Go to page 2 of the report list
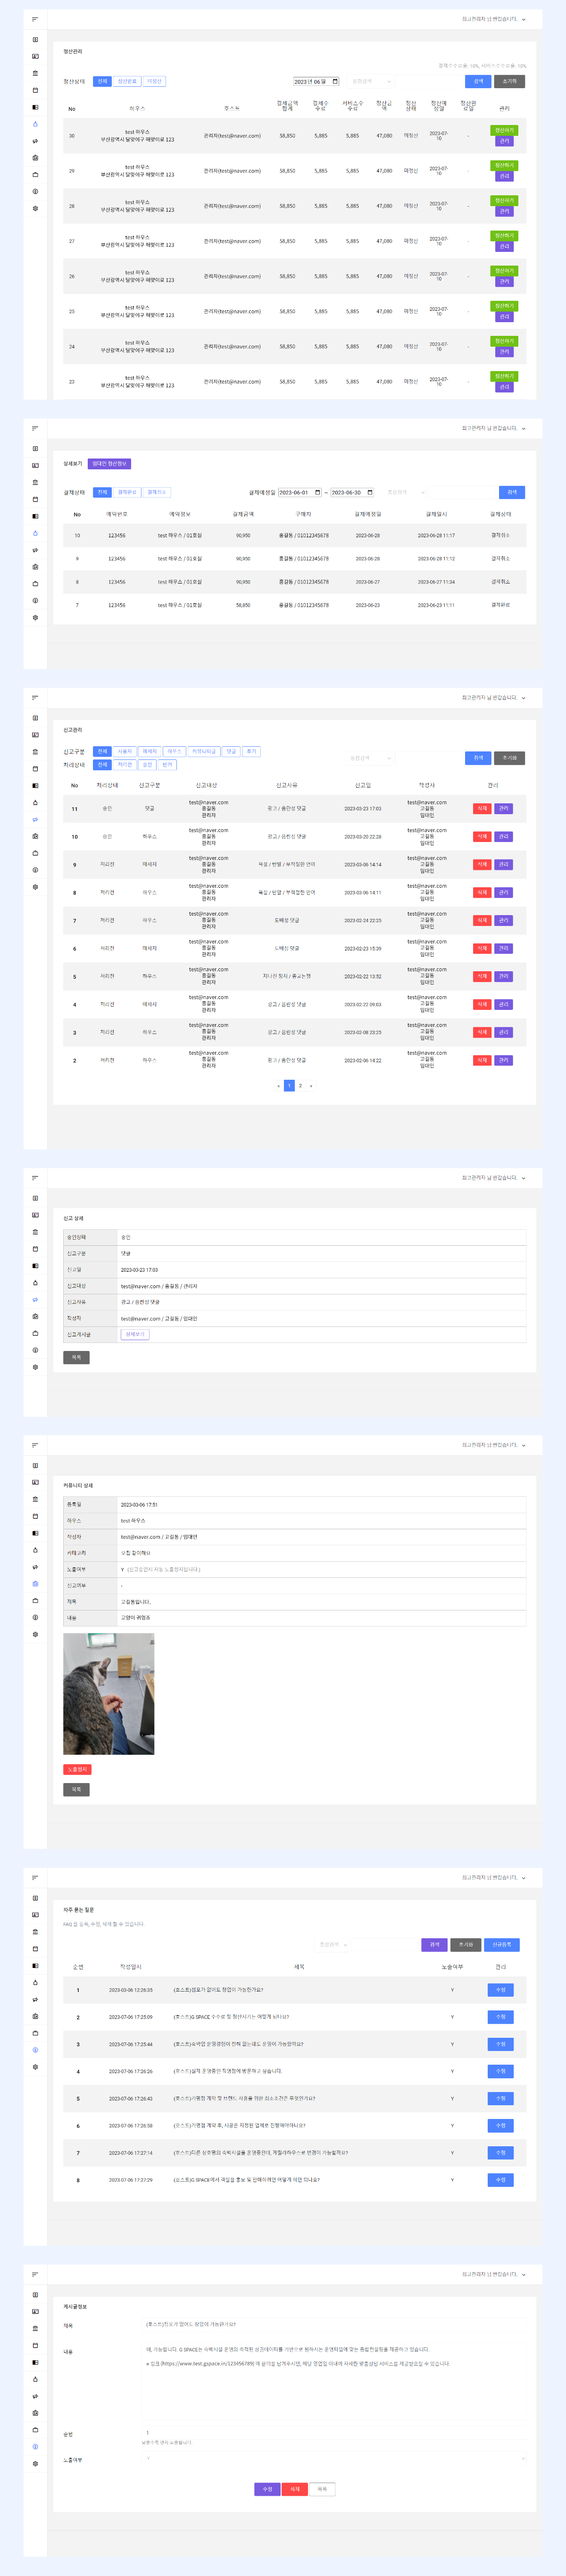 coord(300,1085)
